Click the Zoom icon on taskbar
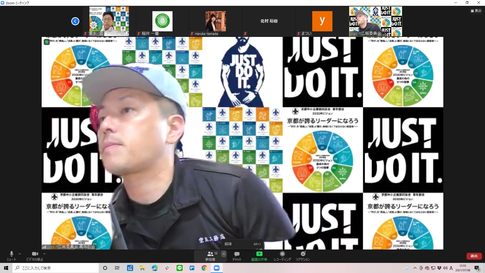The image size is (485, 273). coord(217,268)
